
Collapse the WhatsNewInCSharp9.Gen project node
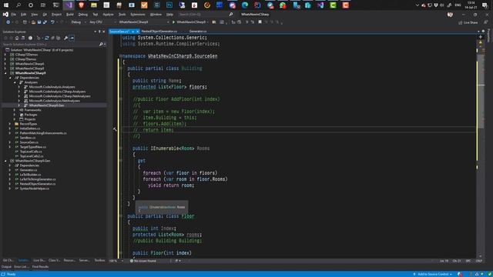5,161
